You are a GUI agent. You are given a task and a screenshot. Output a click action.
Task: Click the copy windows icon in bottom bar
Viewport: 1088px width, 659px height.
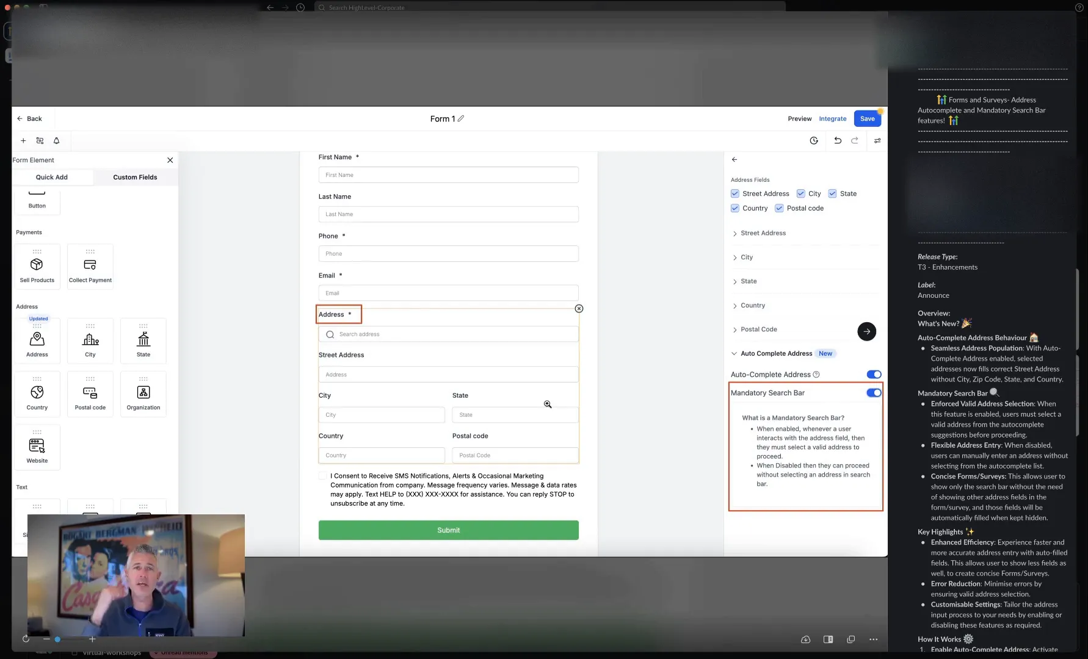coord(850,639)
